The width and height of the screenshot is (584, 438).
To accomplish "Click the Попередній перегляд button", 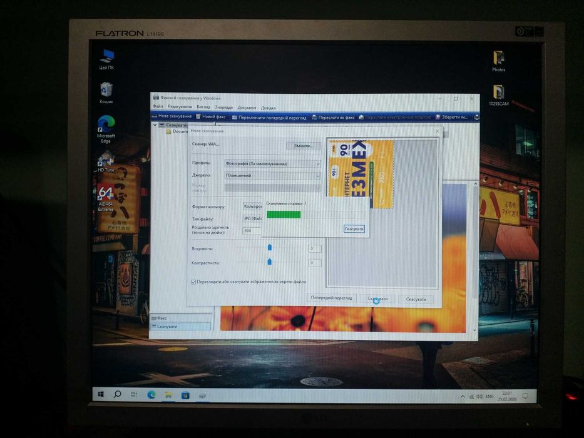I will point(331,298).
